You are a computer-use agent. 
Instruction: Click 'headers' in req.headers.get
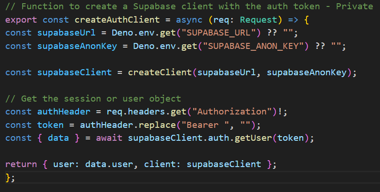(x=147, y=112)
